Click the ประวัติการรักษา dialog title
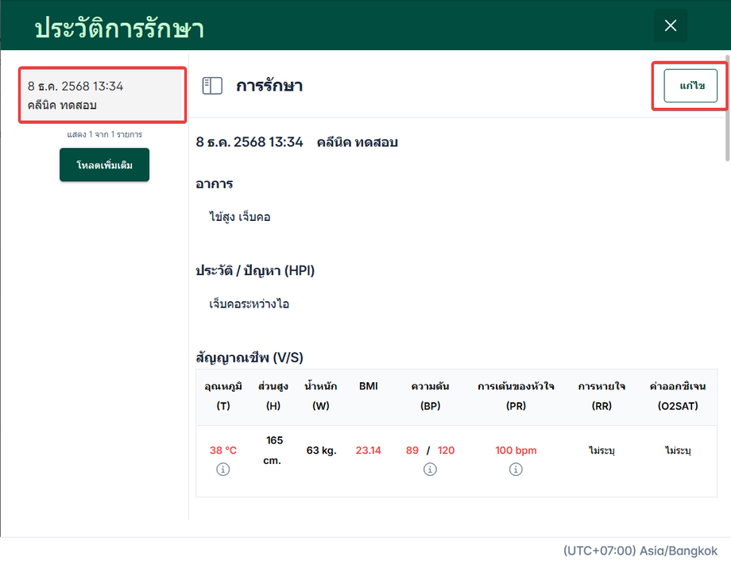The image size is (731, 561). (119, 28)
